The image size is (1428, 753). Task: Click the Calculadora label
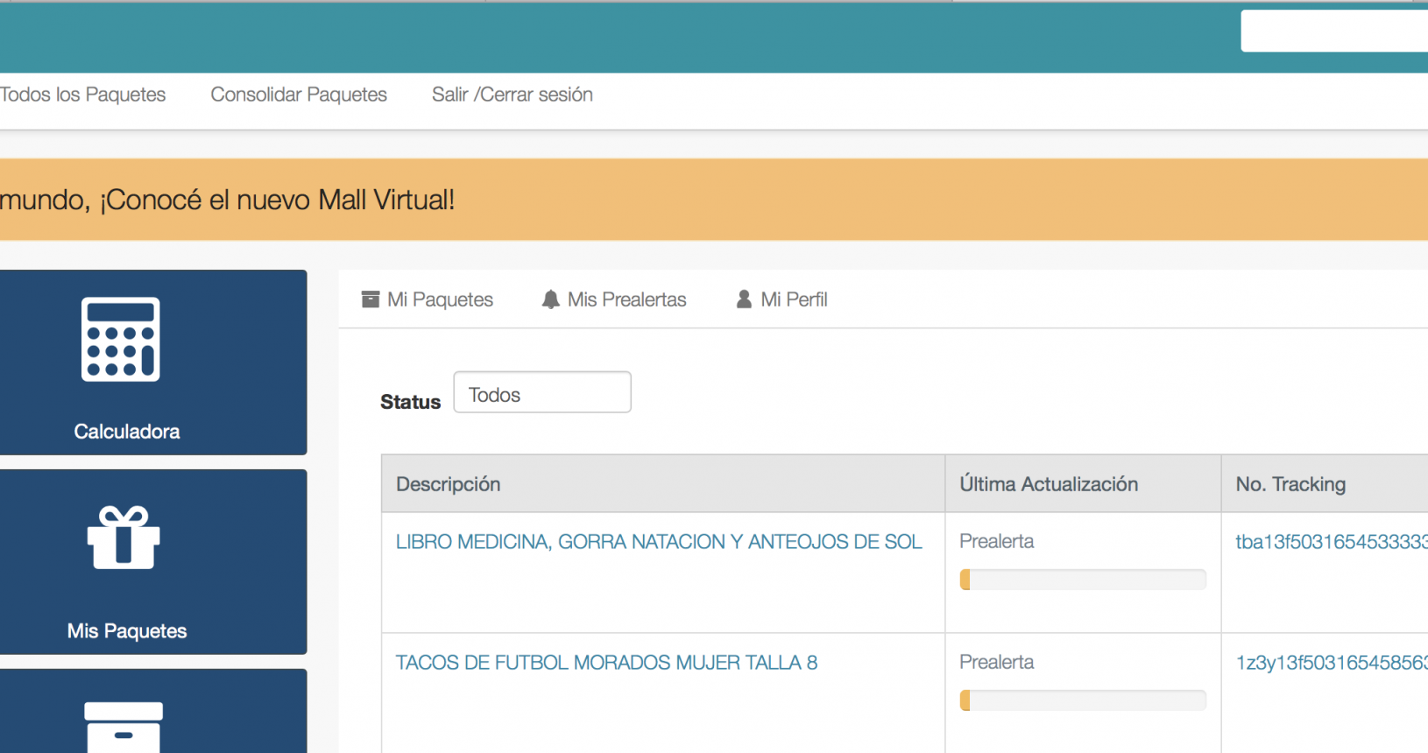(x=127, y=432)
